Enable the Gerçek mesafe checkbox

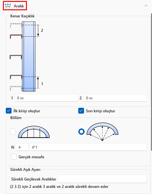point(14,157)
